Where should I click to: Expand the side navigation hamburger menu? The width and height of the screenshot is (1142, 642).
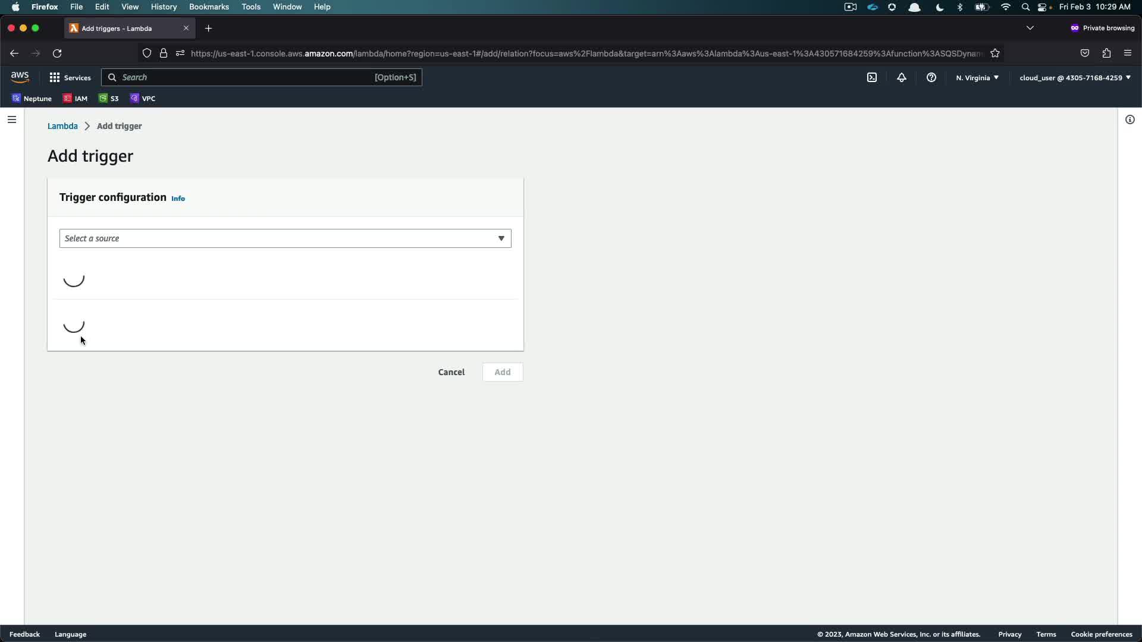[12, 119]
